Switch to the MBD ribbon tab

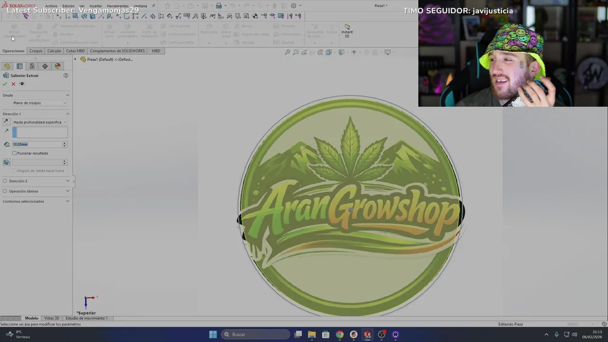pos(156,51)
